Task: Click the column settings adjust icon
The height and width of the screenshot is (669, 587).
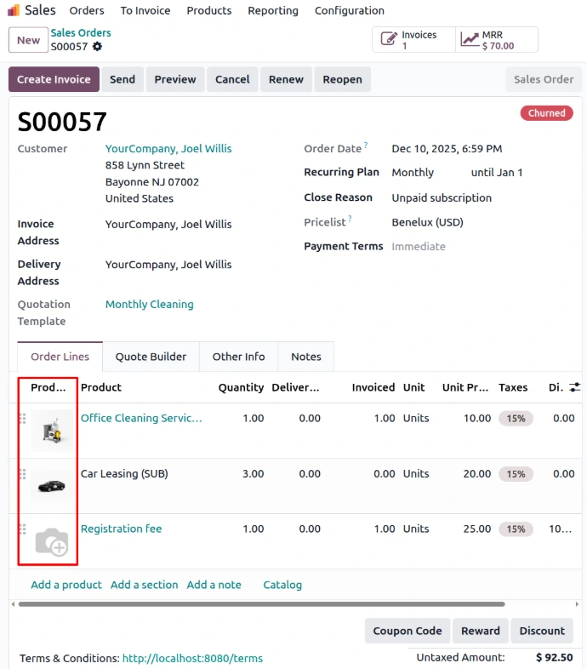Action: click(x=575, y=387)
